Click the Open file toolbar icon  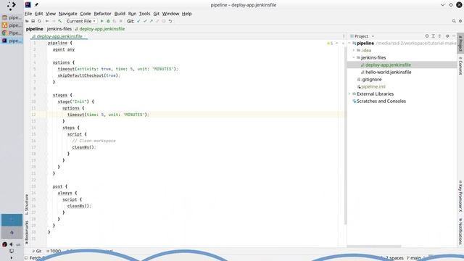point(27,21)
